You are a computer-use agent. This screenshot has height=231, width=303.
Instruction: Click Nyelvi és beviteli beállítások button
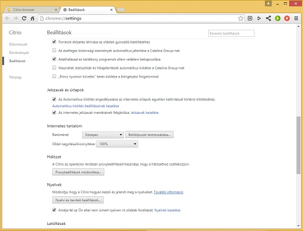tap(78, 200)
